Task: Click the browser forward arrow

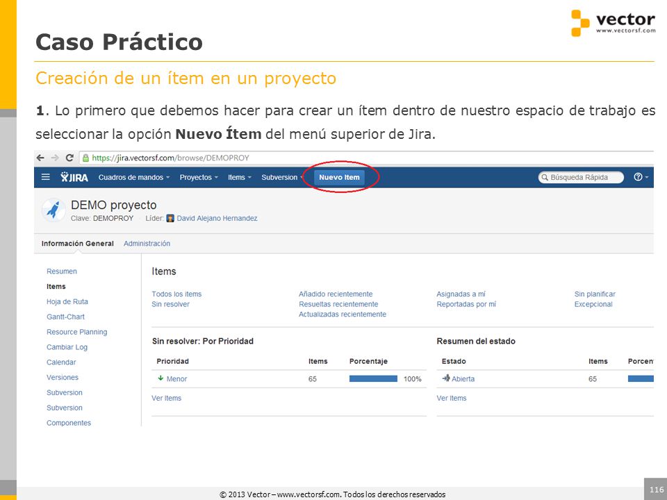Action: point(55,158)
